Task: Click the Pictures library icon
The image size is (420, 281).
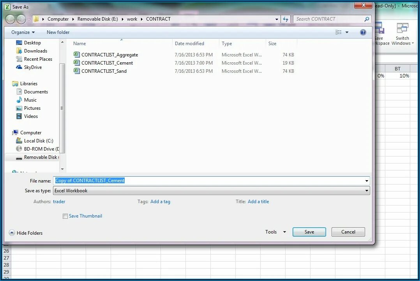Action: coord(19,108)
